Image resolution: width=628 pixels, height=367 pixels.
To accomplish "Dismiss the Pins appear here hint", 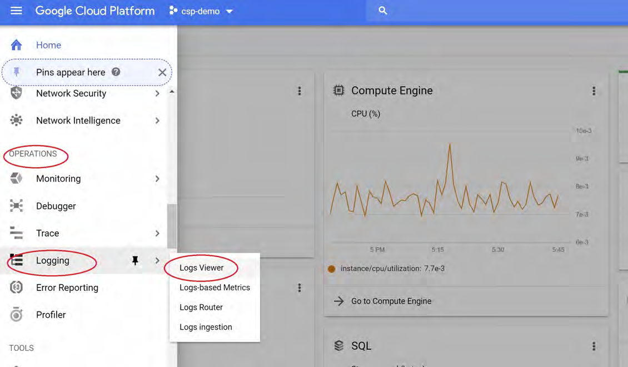I will pyautogui.click(x=162, y=72).
